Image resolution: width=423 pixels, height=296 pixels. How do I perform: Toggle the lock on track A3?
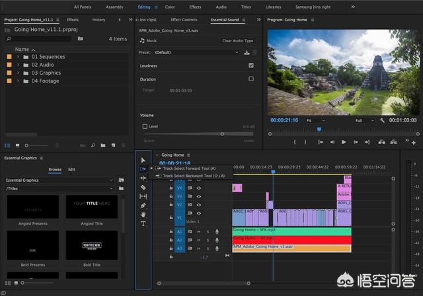(171, 248)
